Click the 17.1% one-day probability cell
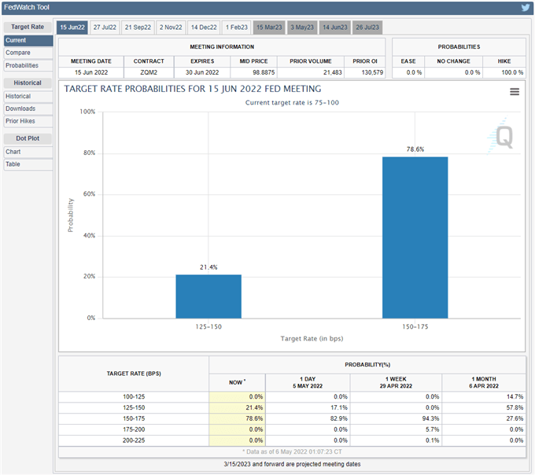The width and height of the screenshot is (535, 475). (308, 408)
